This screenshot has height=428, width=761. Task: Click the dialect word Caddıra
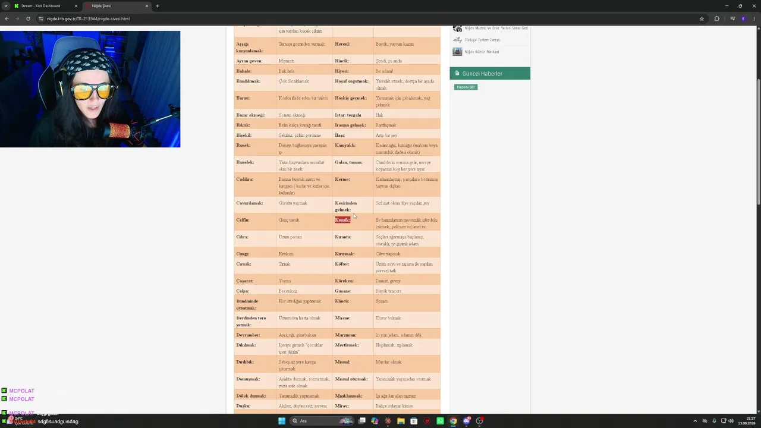click(245, 179)
